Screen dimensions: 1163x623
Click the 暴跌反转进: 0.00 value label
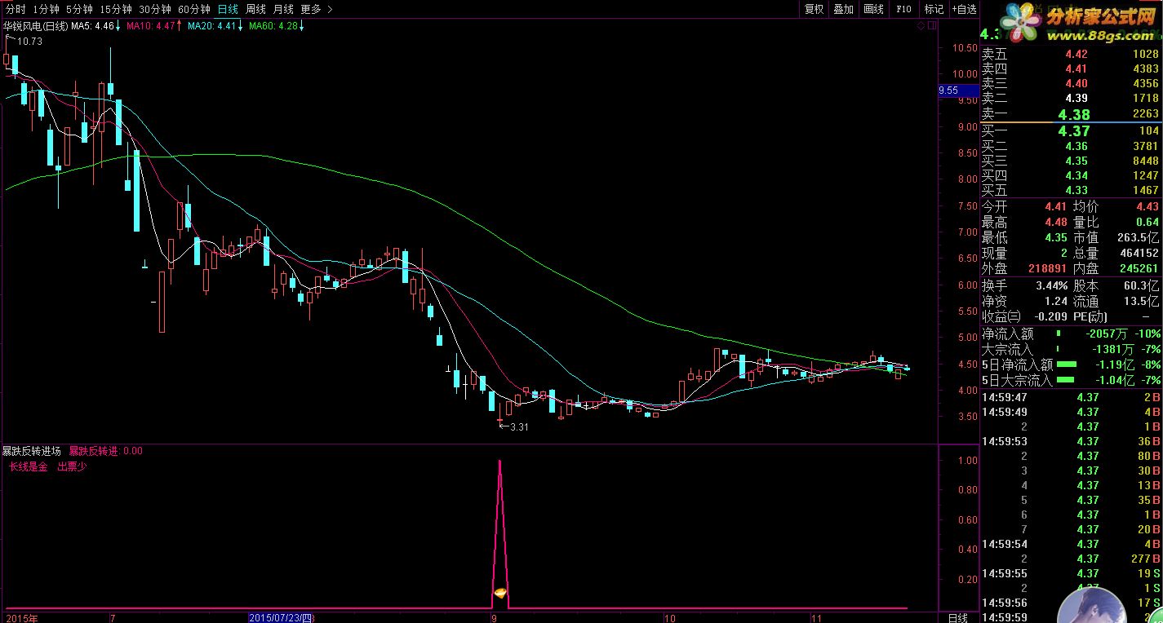105,450
